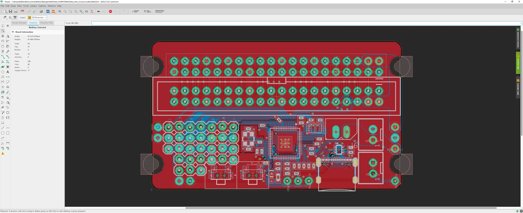Select the Move tool
The image size is (523, 213).
(3, 36)
